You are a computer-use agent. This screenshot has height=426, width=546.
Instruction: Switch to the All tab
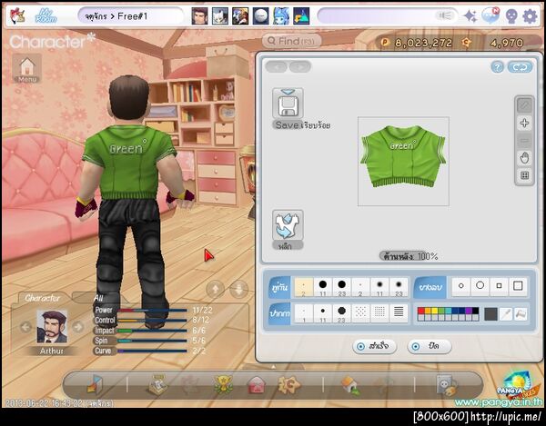pyautogui.click(x=98, y=298)
